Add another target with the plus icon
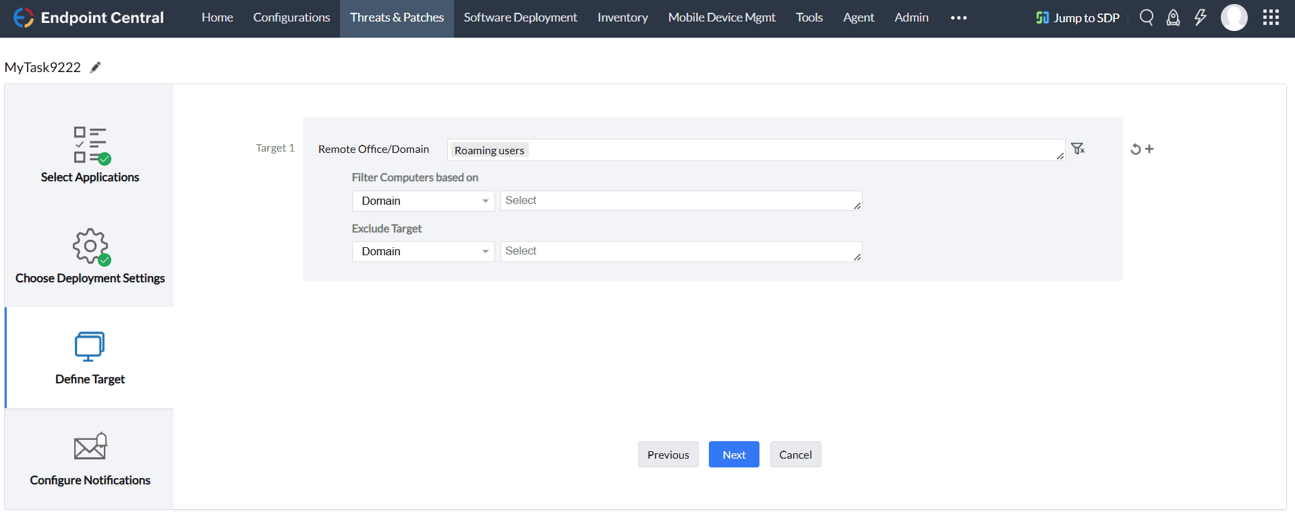The image size is (1295, 524). tap(1149, 149)
